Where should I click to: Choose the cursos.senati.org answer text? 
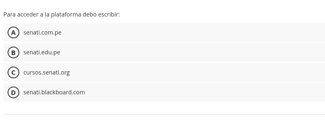pyautogui.click(x=46, y=72)
